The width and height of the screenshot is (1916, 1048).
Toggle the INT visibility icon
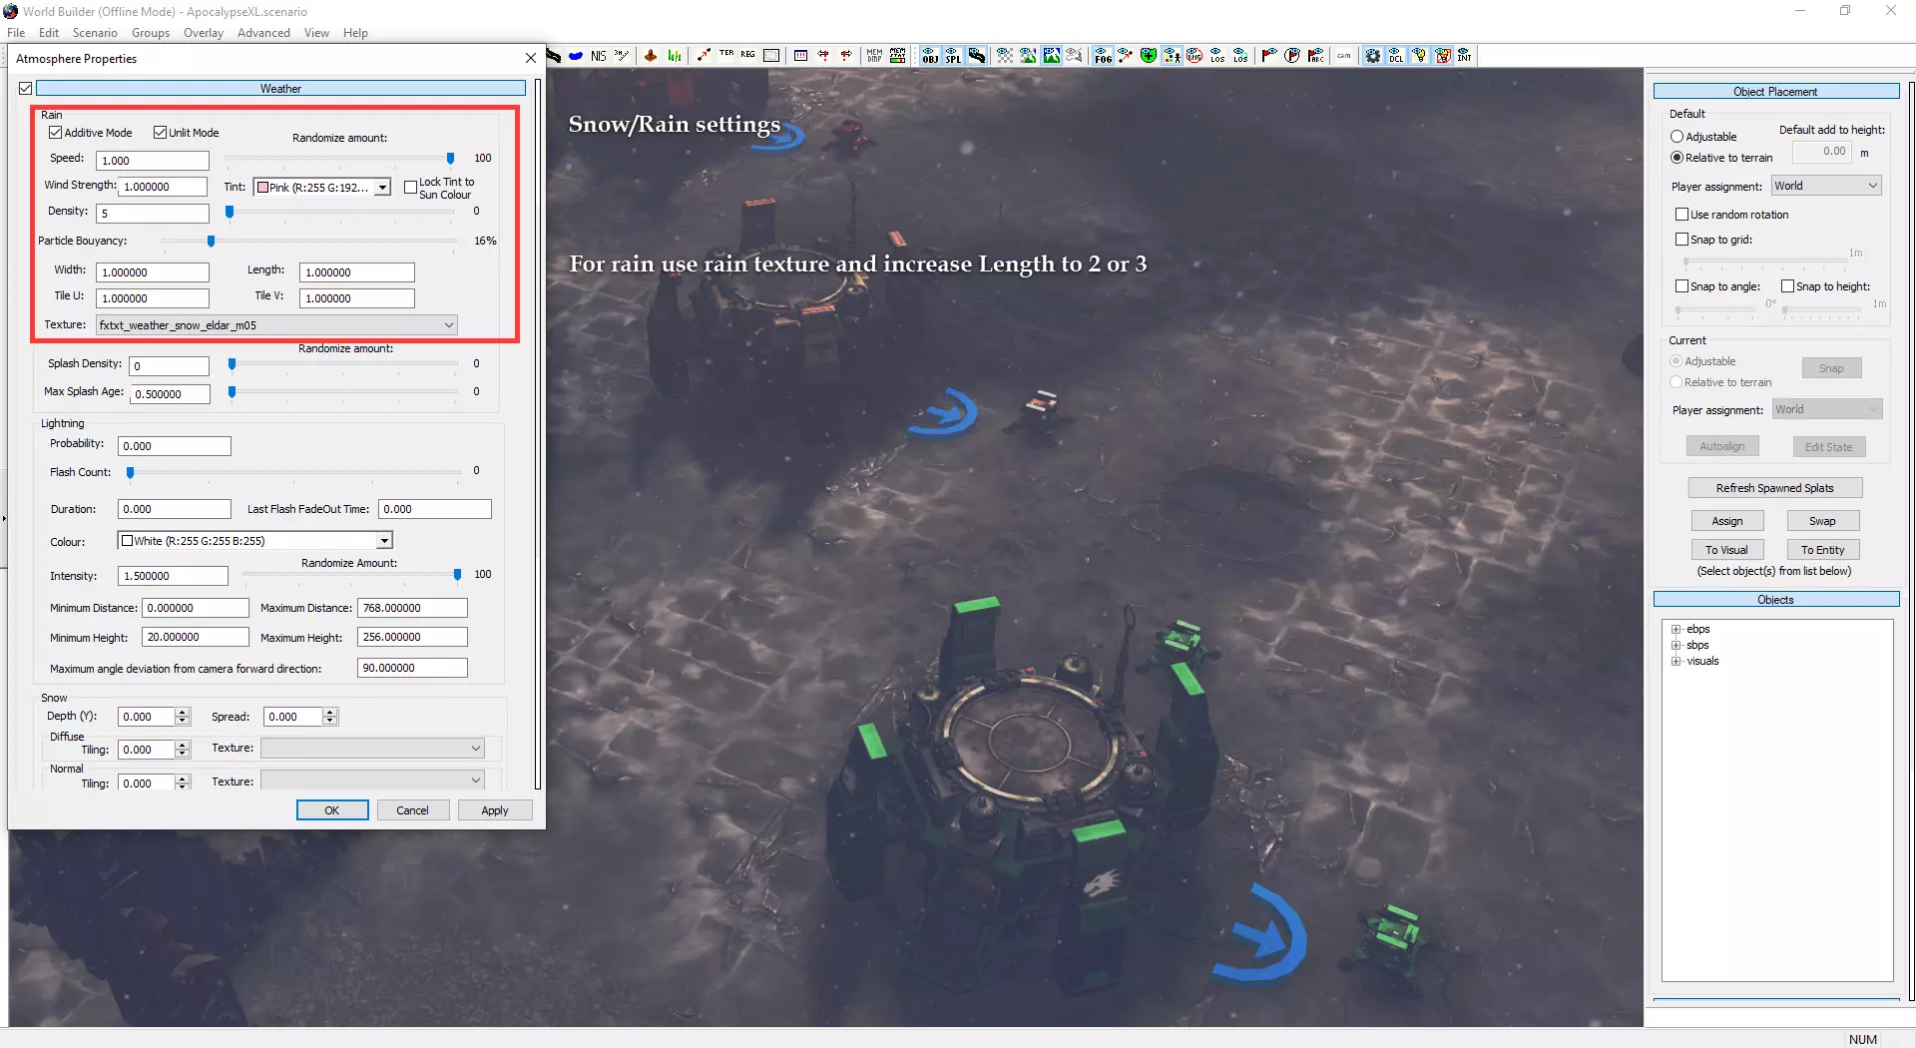click(1465, 56)
